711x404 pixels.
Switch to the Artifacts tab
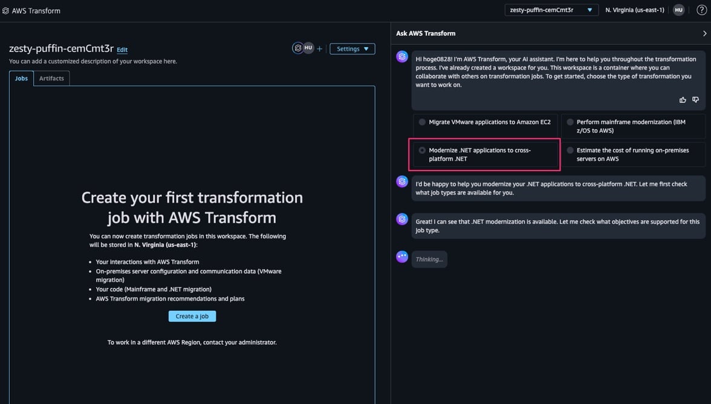52,79
